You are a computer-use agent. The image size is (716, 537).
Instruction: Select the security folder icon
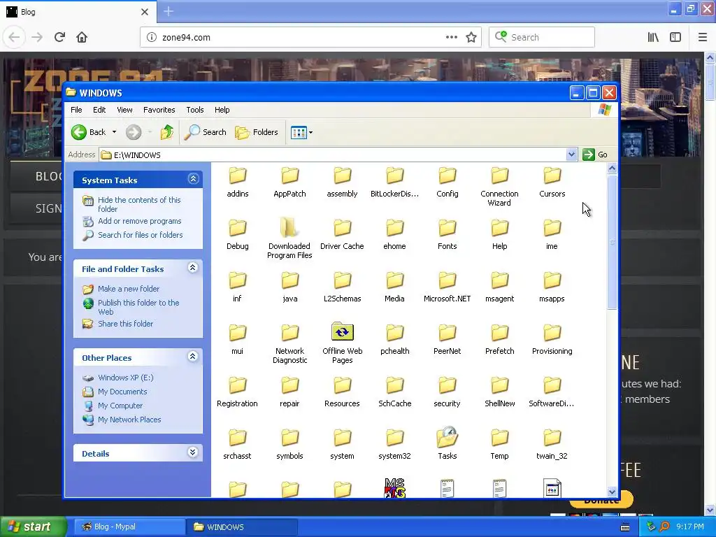[447, 385]
